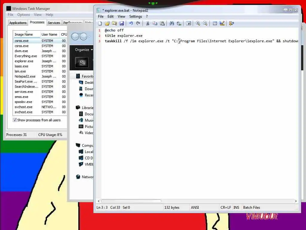Open Local Disk in Explorer sidebar

click(86, 152)
